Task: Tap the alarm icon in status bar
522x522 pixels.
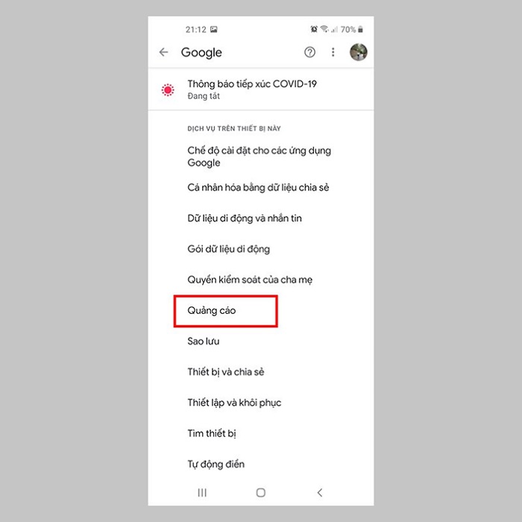Action: (314, 29)
